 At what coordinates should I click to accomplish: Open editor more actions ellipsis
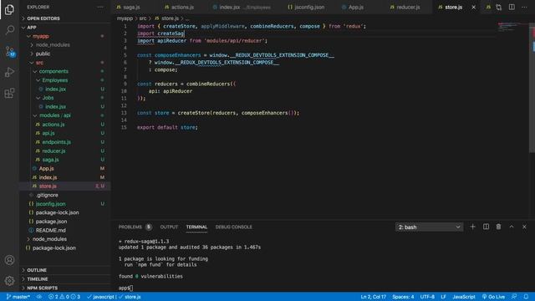click(x=524, y=8)
